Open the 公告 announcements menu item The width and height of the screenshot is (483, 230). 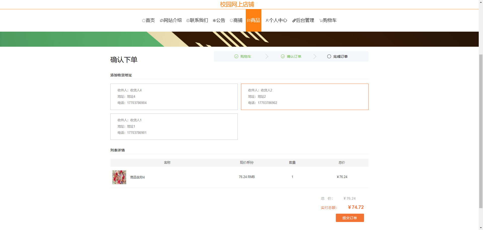[x=219, y=20]
